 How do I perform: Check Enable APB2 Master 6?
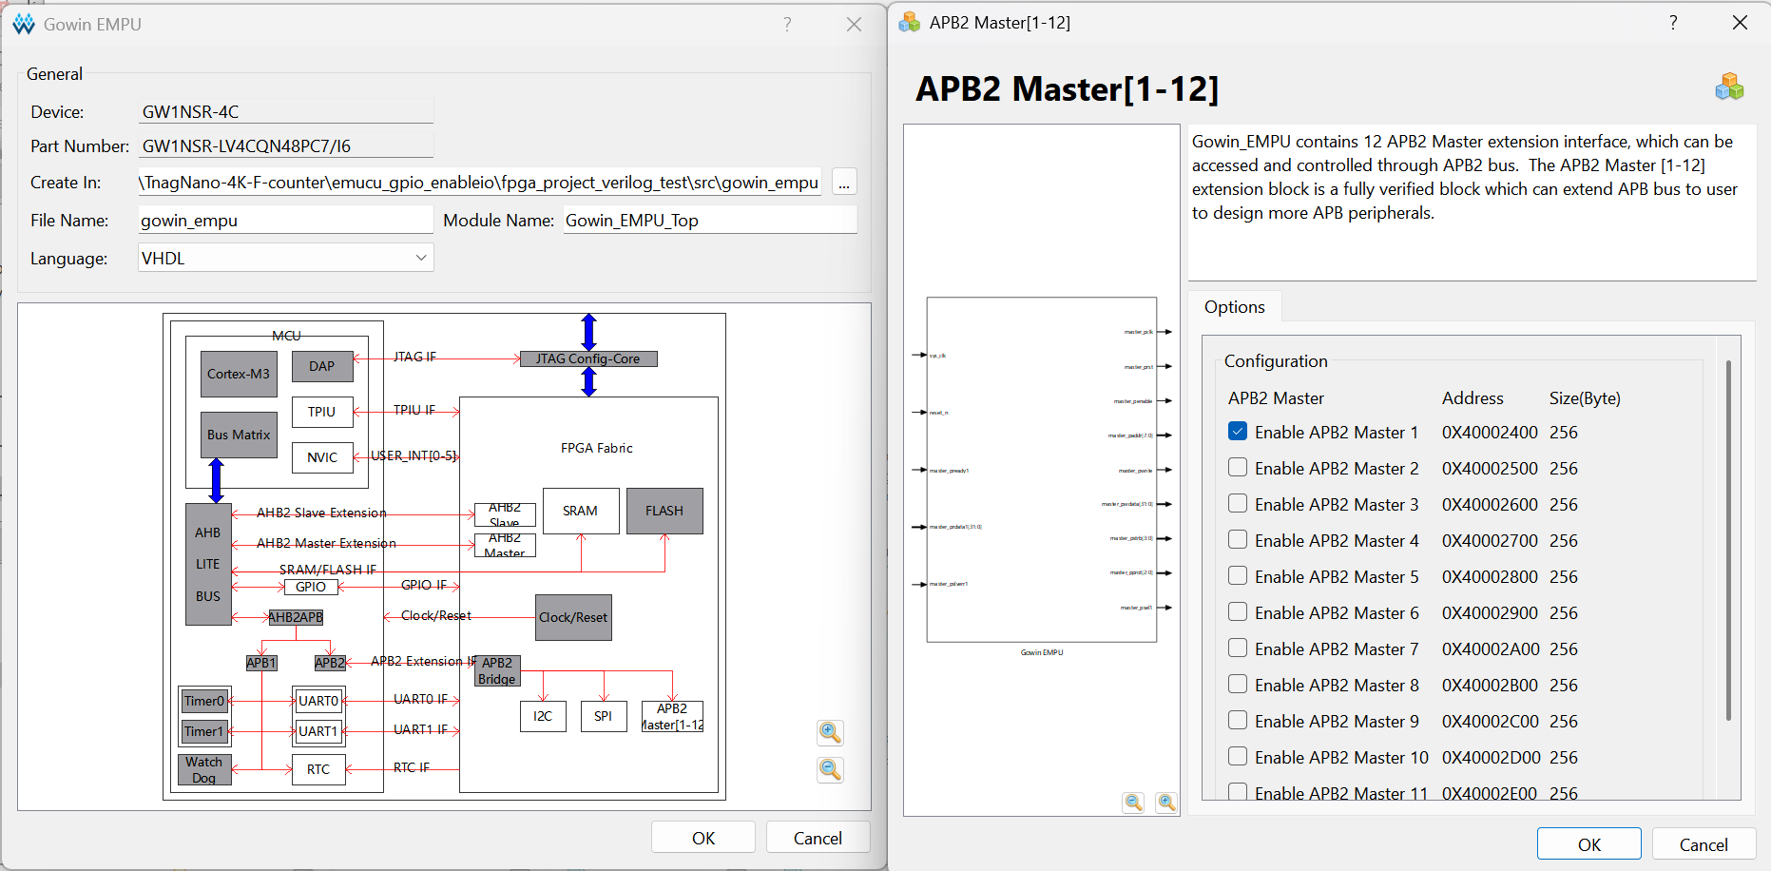[x=1238, y=612]
